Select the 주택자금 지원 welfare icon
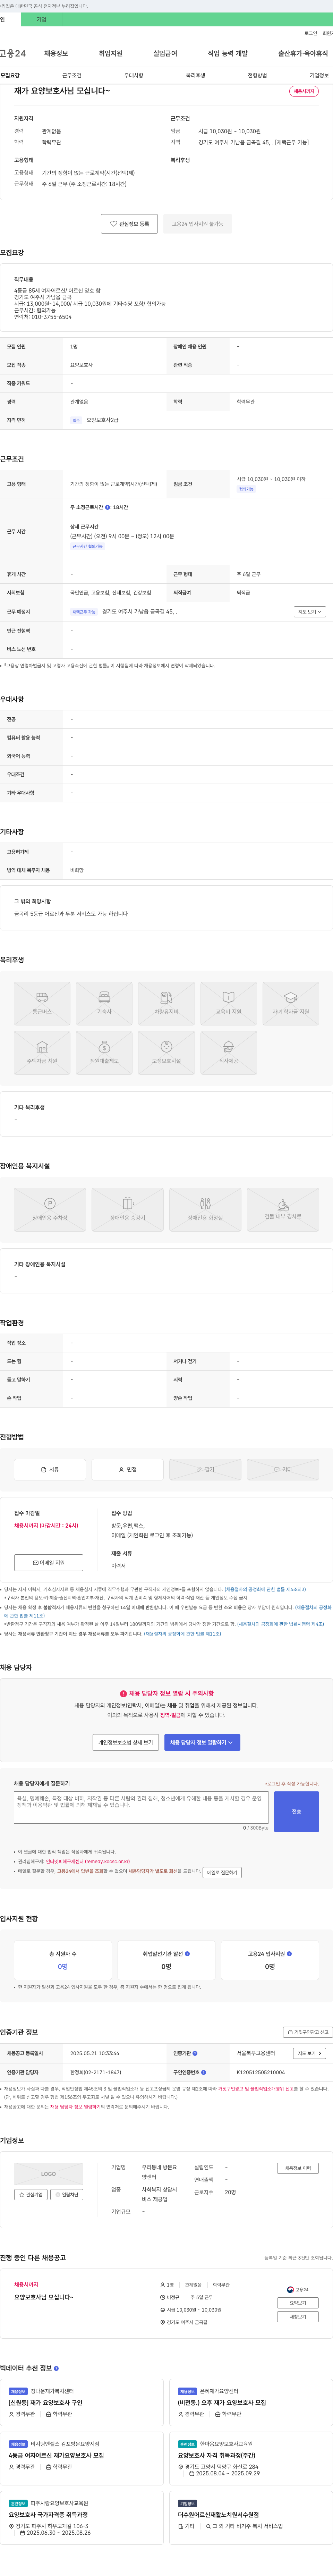The image size is (333, 2576). coord(42,1053)
